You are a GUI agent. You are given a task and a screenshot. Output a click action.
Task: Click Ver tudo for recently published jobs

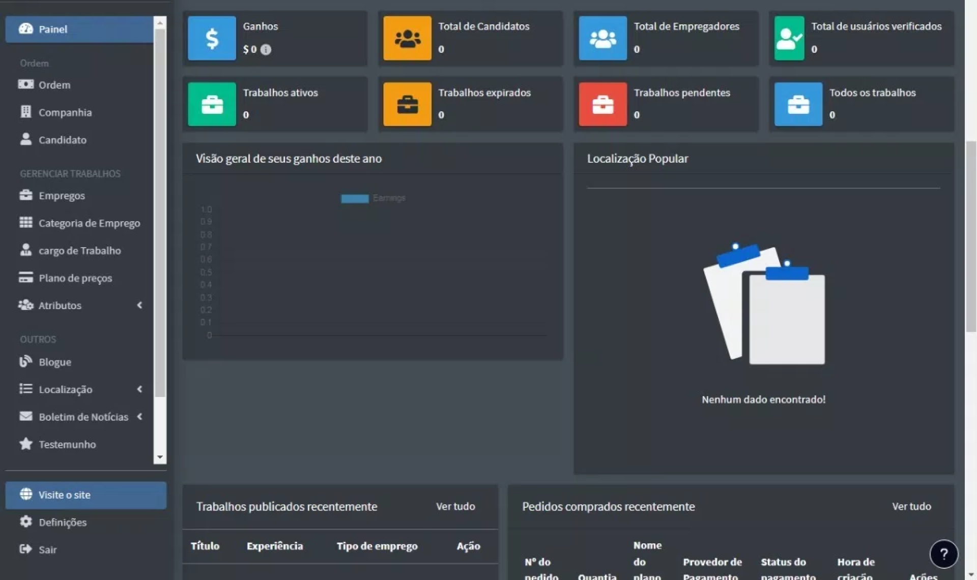pyautogui.click(x=455, y=506)
